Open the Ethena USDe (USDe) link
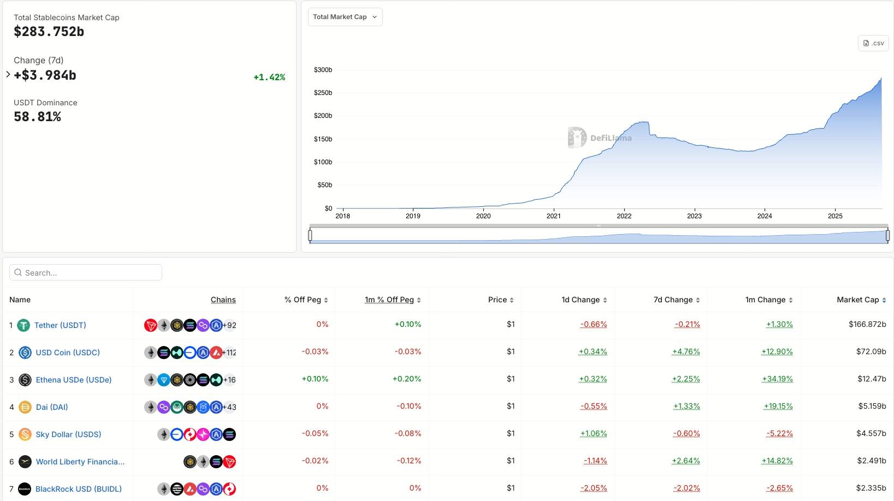894x501 pixels. [74, 380]
